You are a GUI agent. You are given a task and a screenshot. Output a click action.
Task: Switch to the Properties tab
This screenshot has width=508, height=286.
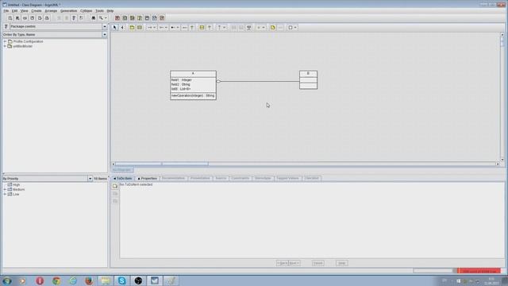[x=147, y=178]
